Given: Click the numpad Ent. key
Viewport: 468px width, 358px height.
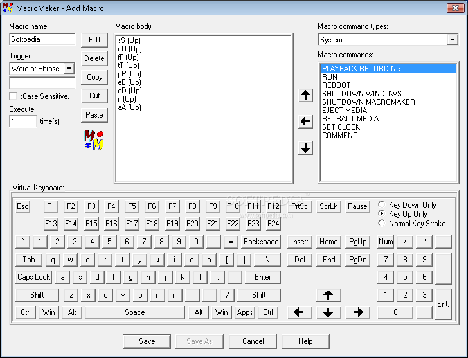Looking at the screenshot, I should [x=443, y=304].
